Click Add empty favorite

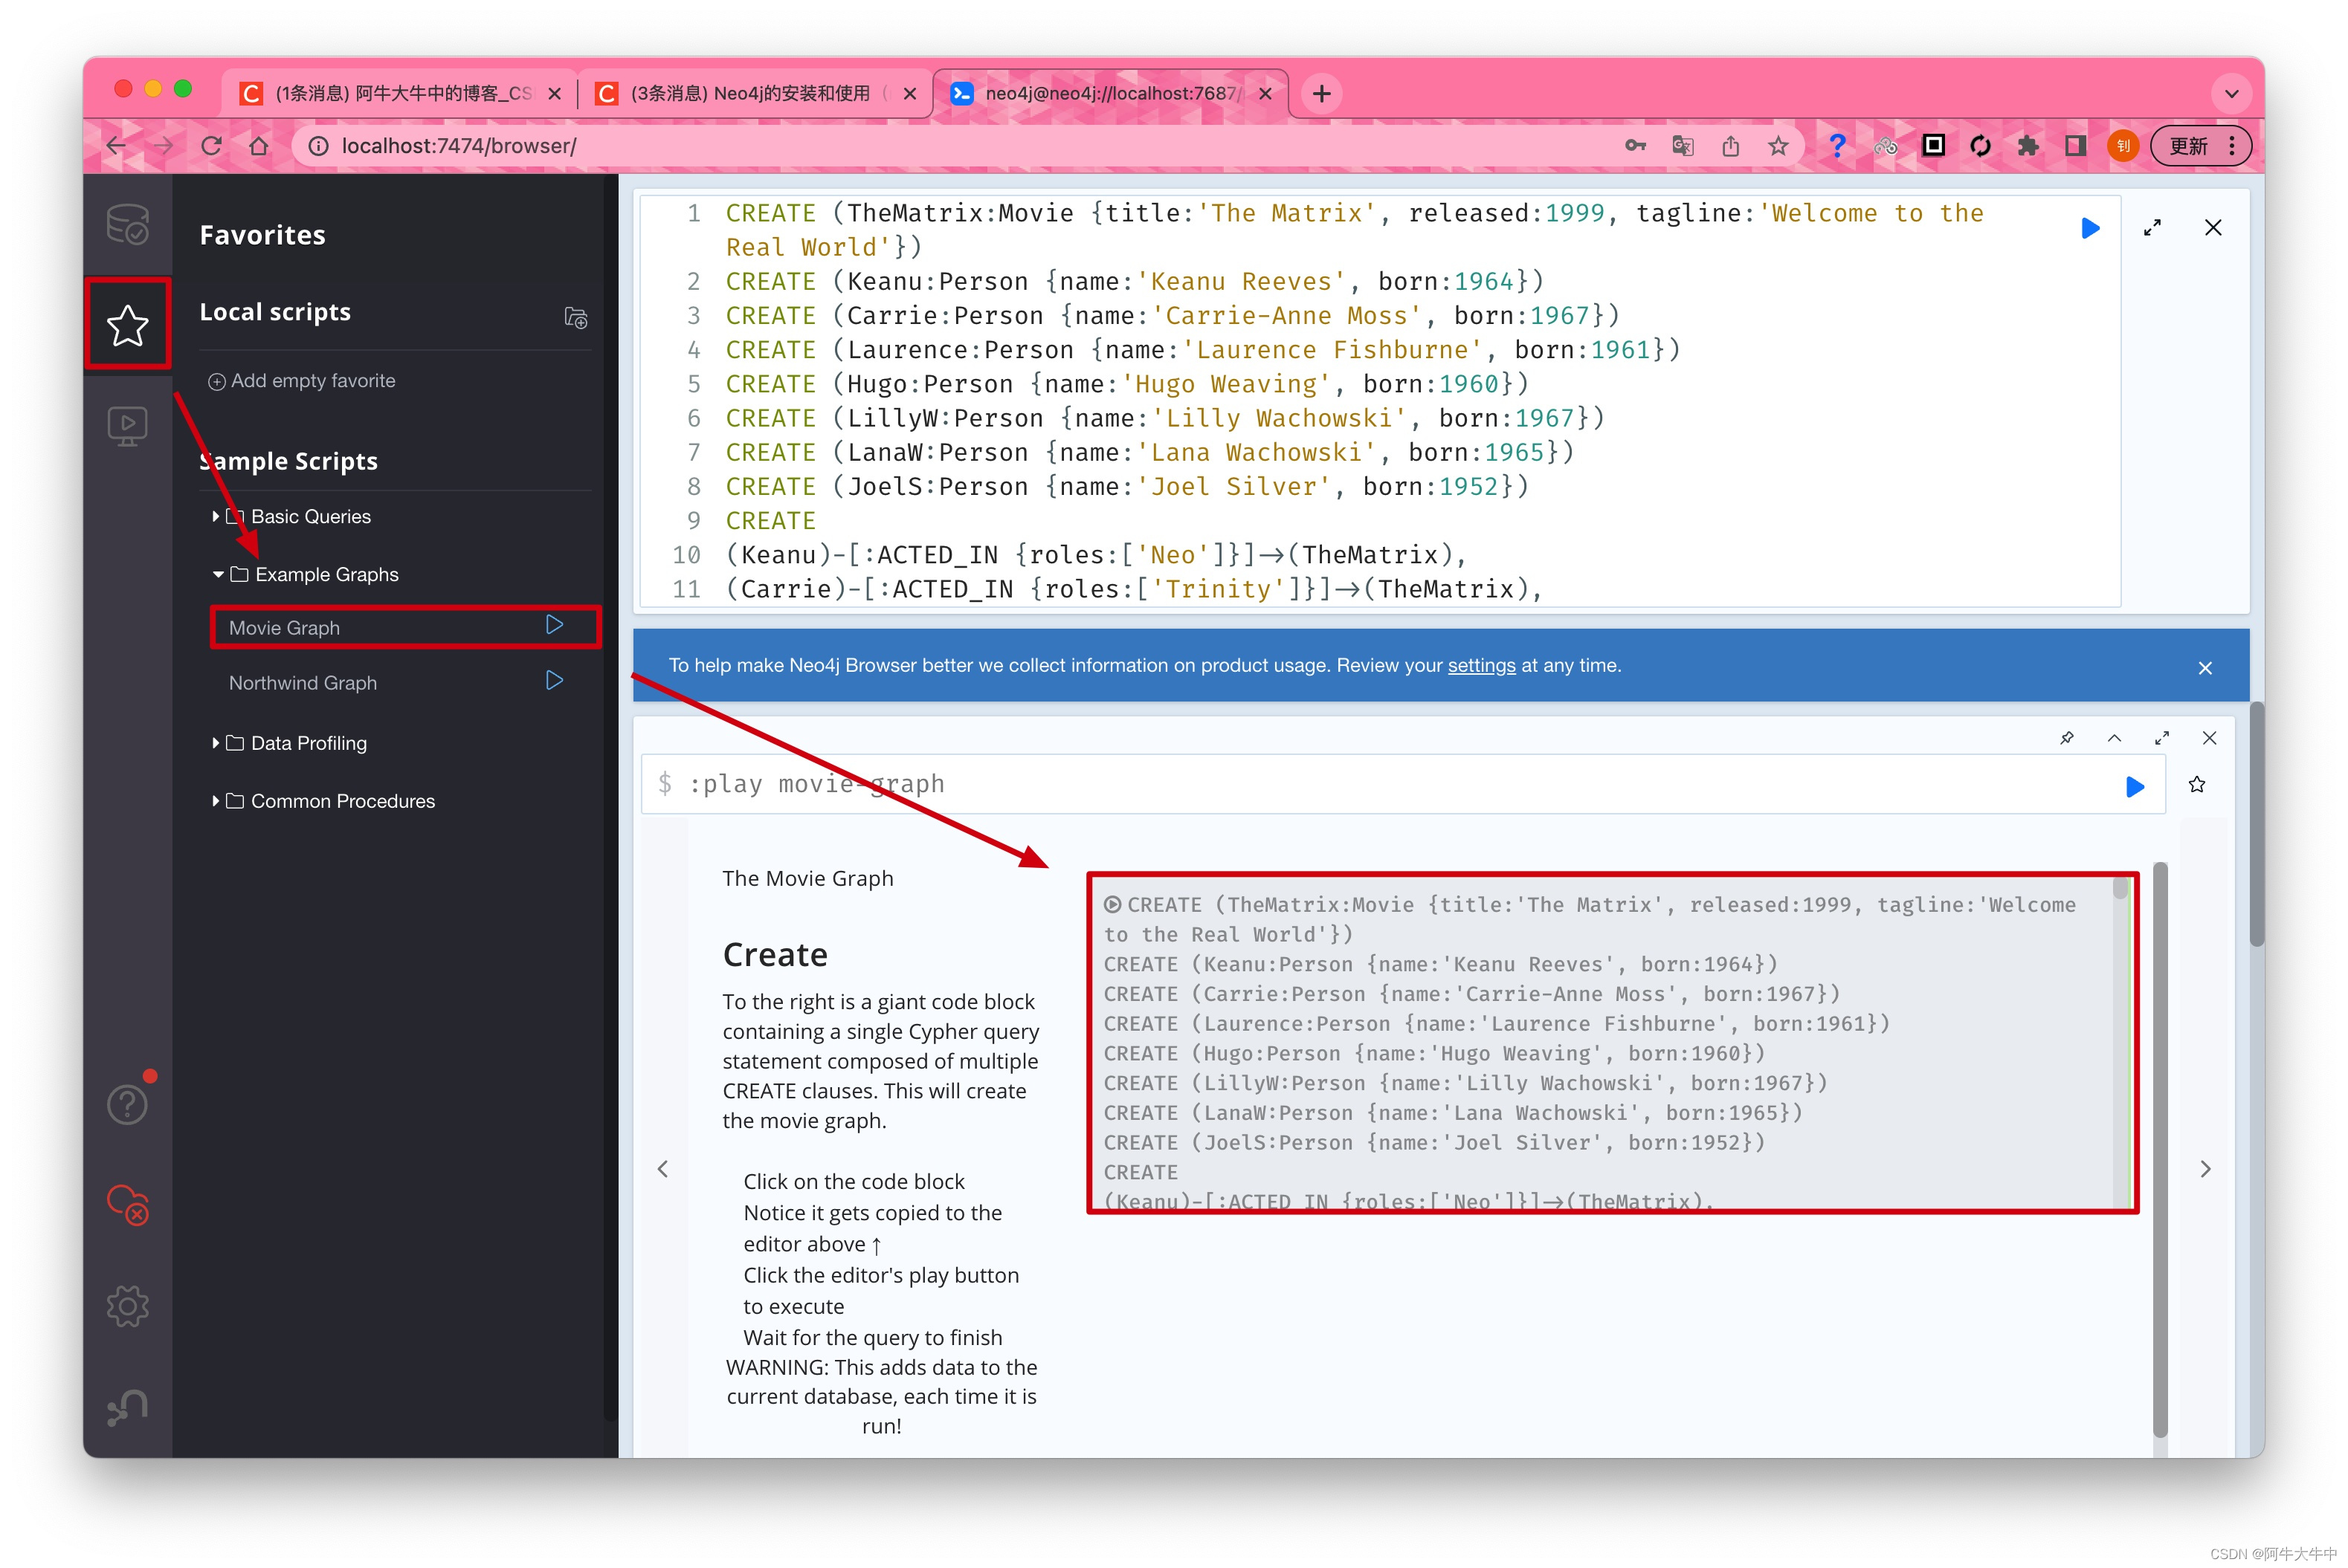point(302,381)
